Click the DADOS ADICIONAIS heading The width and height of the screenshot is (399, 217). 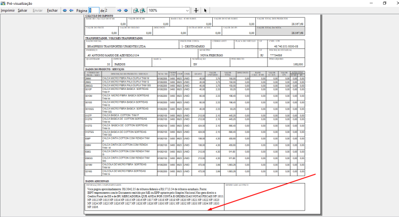click(97, 181)
